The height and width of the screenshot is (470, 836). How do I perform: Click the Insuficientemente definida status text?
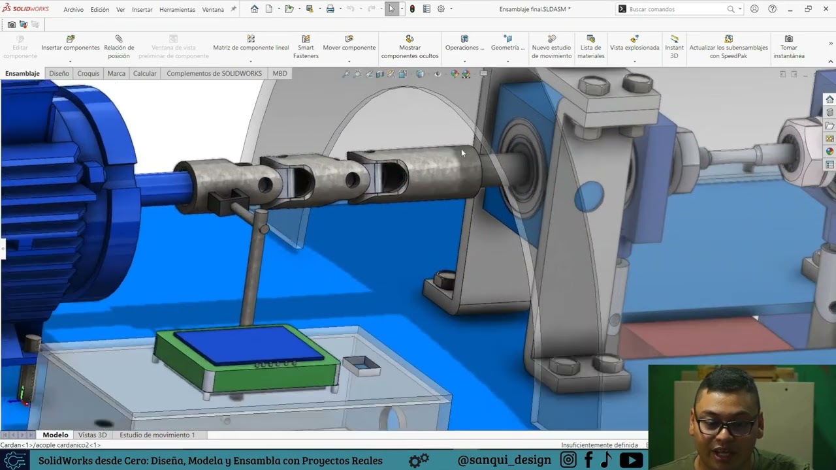599,445
